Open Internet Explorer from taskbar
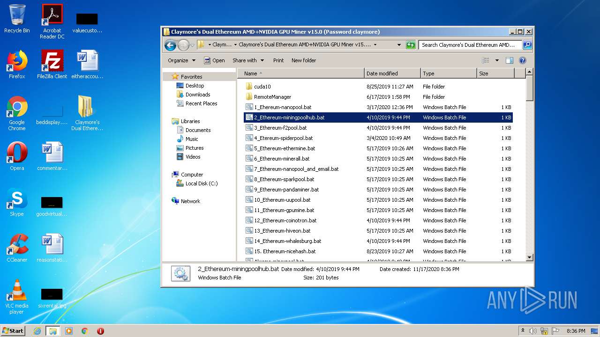The image size is (600, 337). tap(37, 331)
